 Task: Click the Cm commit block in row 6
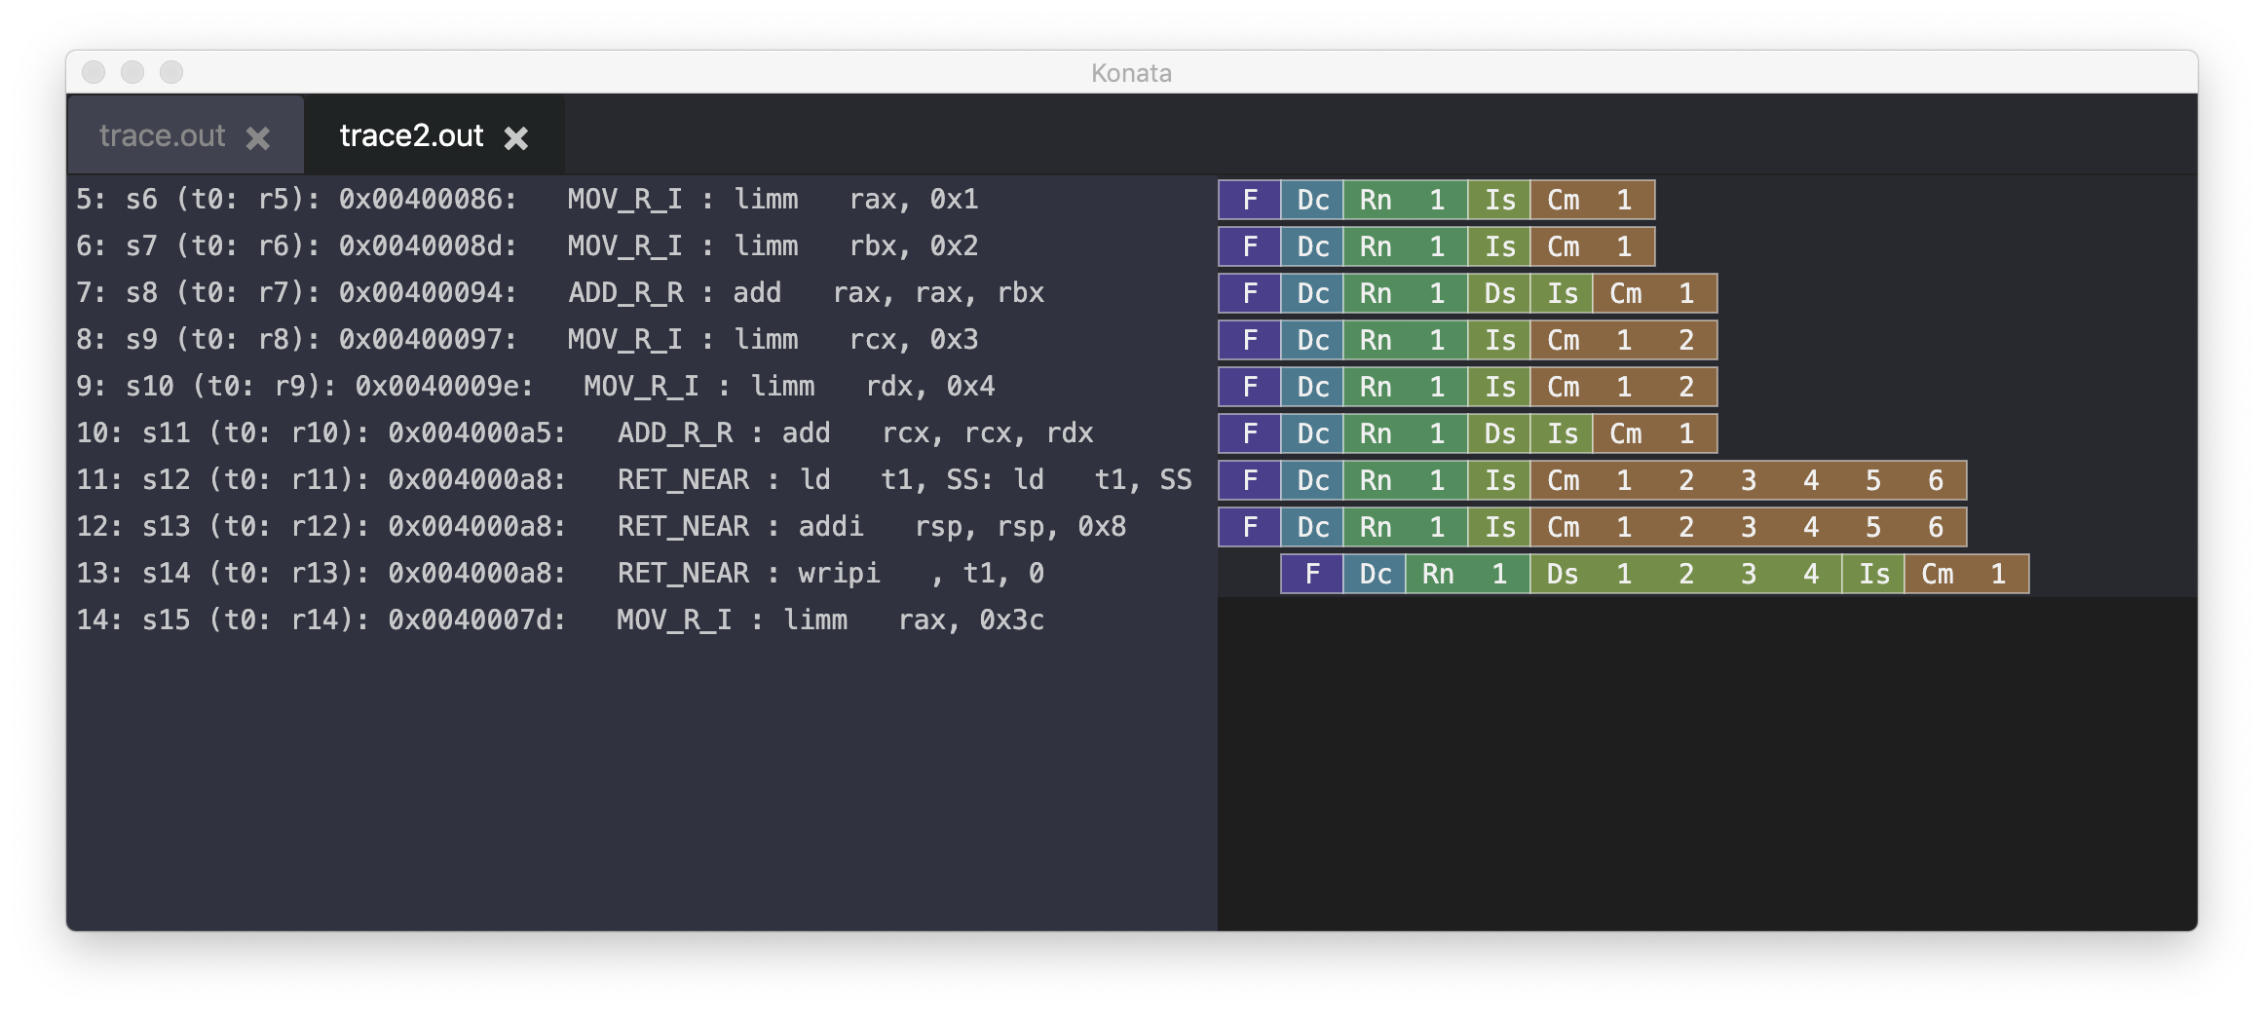pyautogui.click(x=1592, y=247)
